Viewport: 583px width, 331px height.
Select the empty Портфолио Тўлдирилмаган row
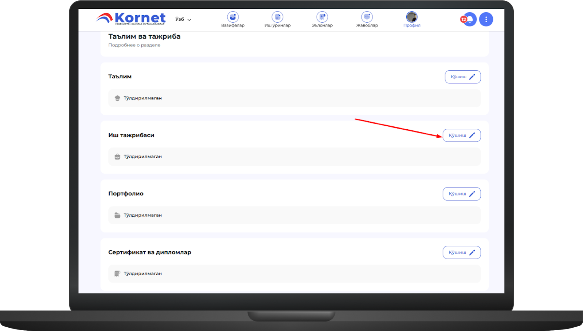[294, 215]
